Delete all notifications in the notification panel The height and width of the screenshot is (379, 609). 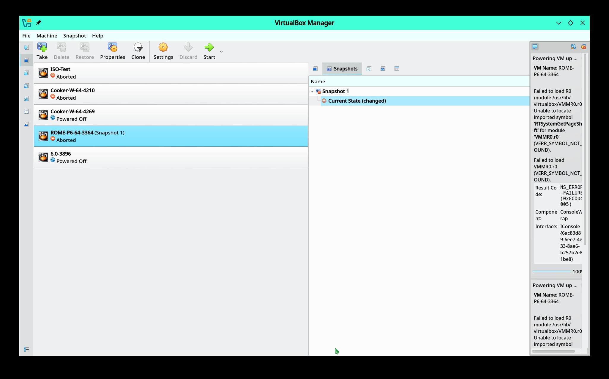(583, 47)
